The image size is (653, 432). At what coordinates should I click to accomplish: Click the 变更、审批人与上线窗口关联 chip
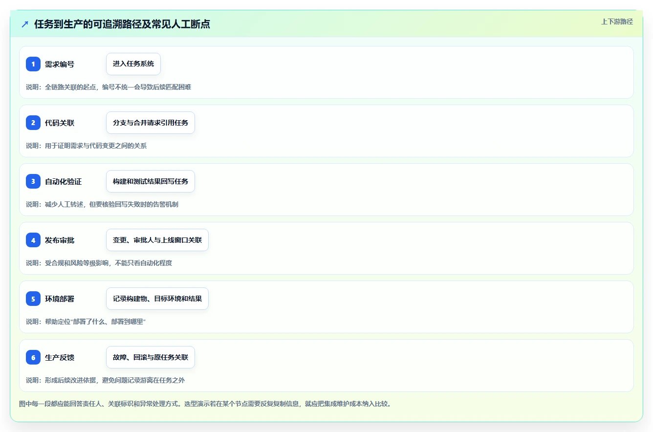157,240
